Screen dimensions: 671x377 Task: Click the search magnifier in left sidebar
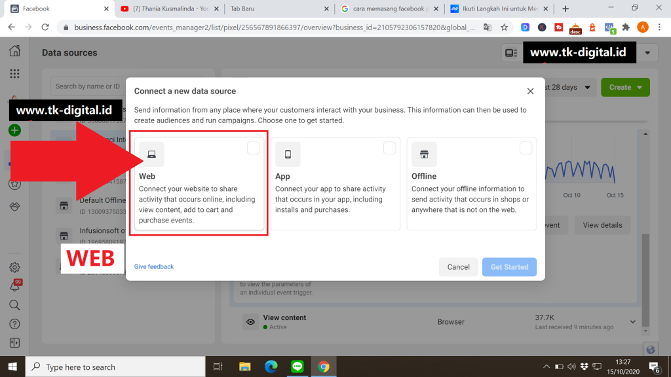14,305
